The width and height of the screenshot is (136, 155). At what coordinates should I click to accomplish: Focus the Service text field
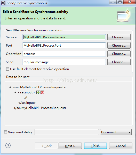(x=64, y=37)
